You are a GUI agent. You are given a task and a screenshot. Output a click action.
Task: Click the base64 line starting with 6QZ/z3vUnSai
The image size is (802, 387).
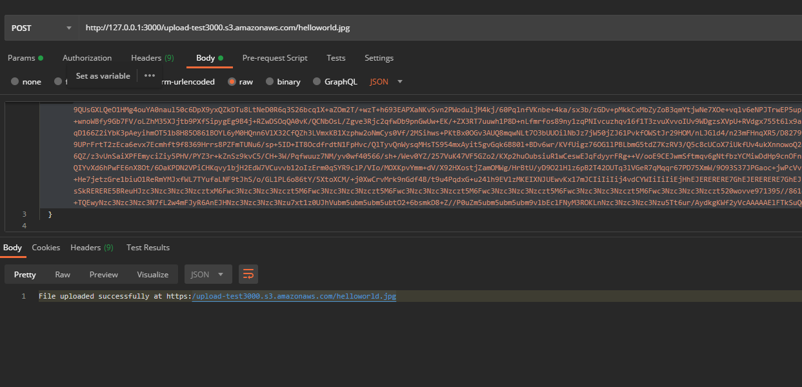click(438, 155)
